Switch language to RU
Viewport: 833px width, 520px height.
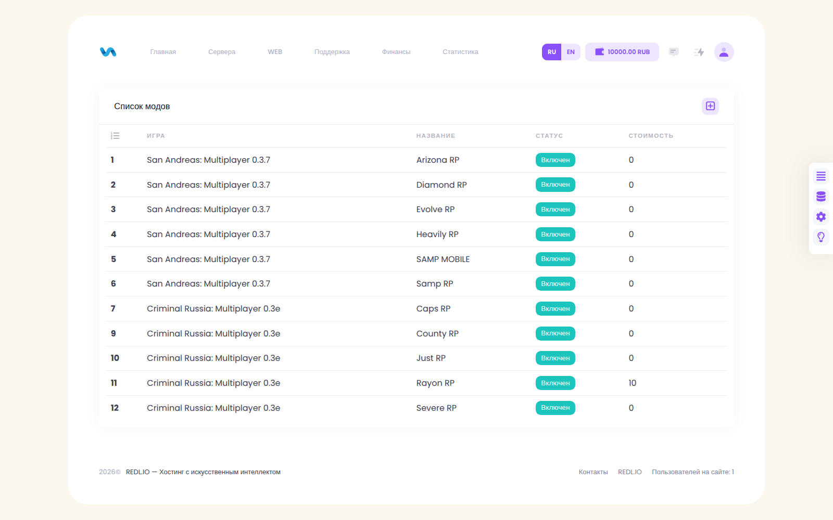click(552, 52)
